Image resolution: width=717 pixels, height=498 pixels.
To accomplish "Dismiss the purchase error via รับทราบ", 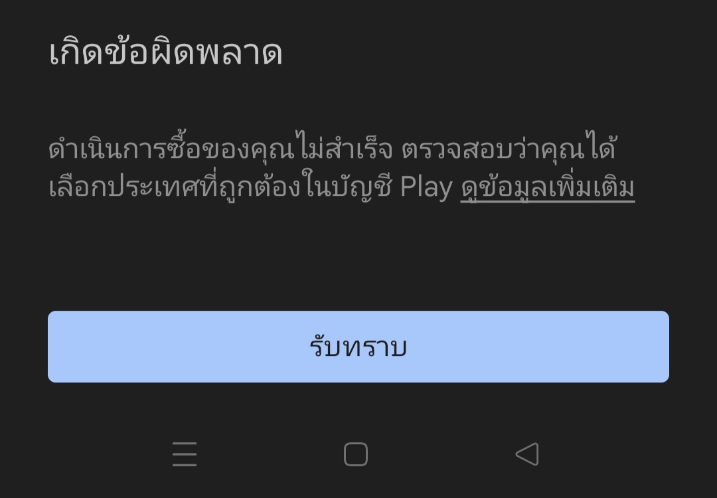I will tap(358, 347).
